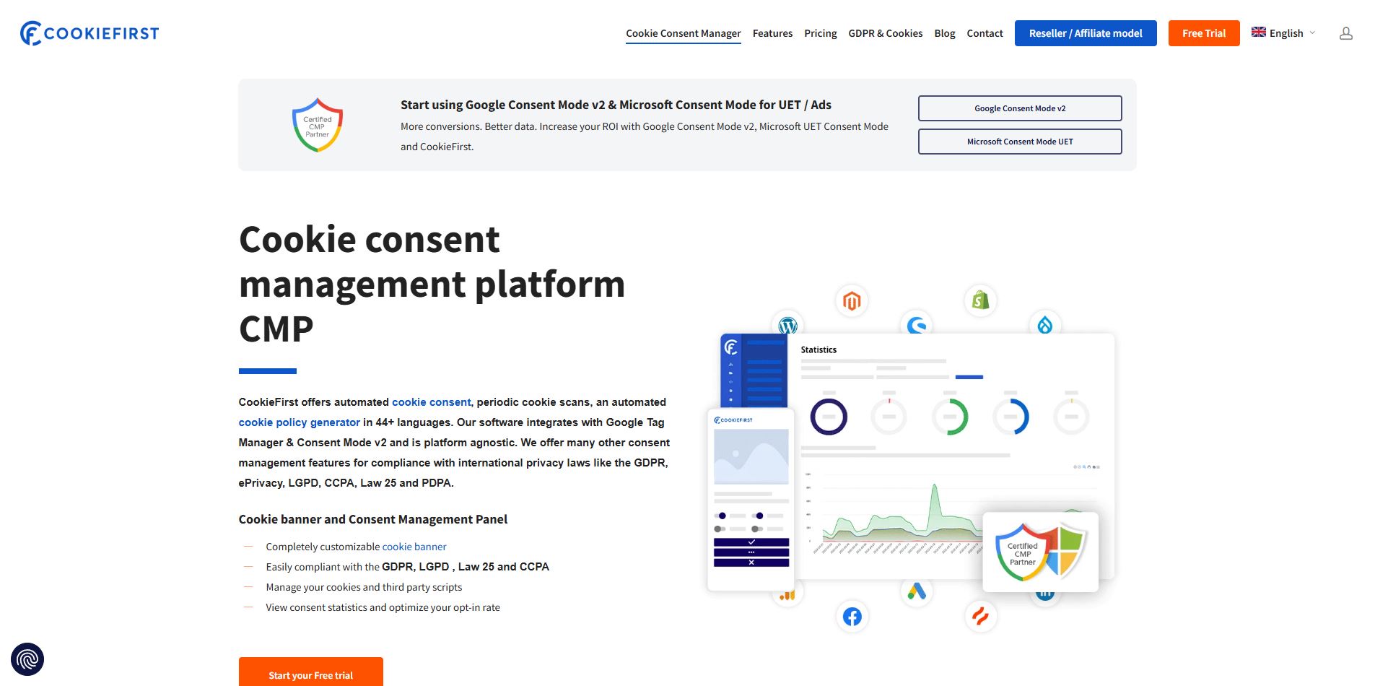Viewport: 1375px width, 686px height.
Task: Go to Pricing page
Action: pyautogui.click(x=821, y=33)
